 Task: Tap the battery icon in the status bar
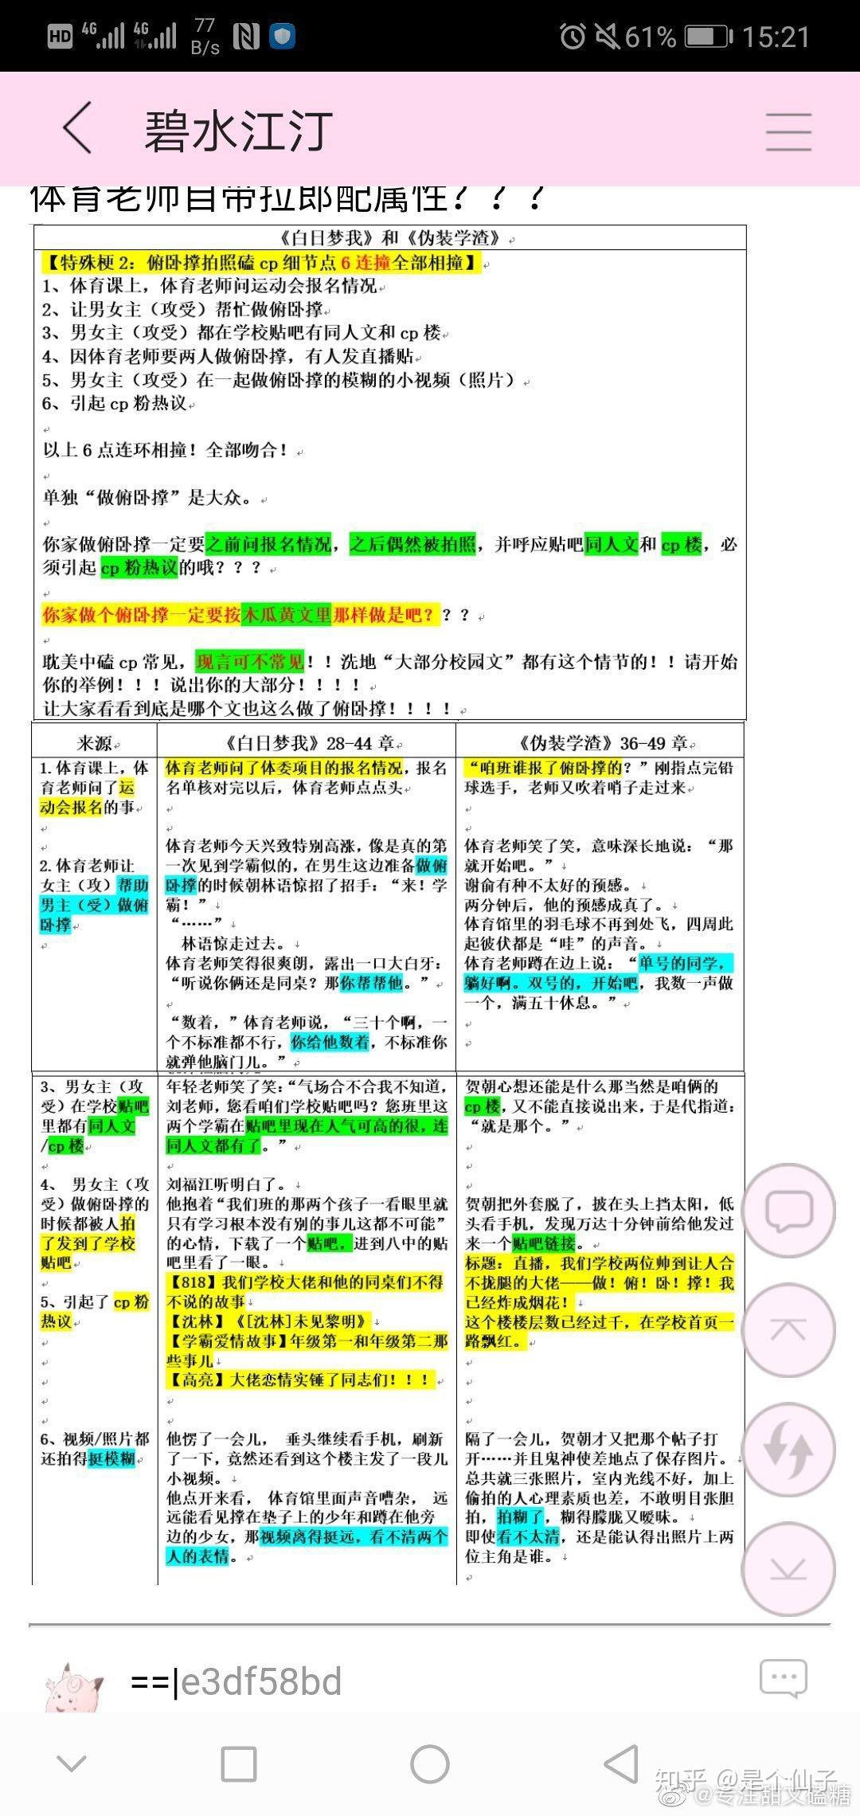click(x=709, y=37)
